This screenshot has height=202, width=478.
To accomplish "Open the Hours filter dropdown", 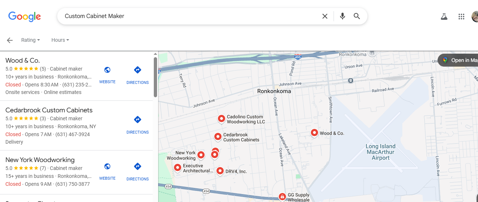I will point(60,40).
